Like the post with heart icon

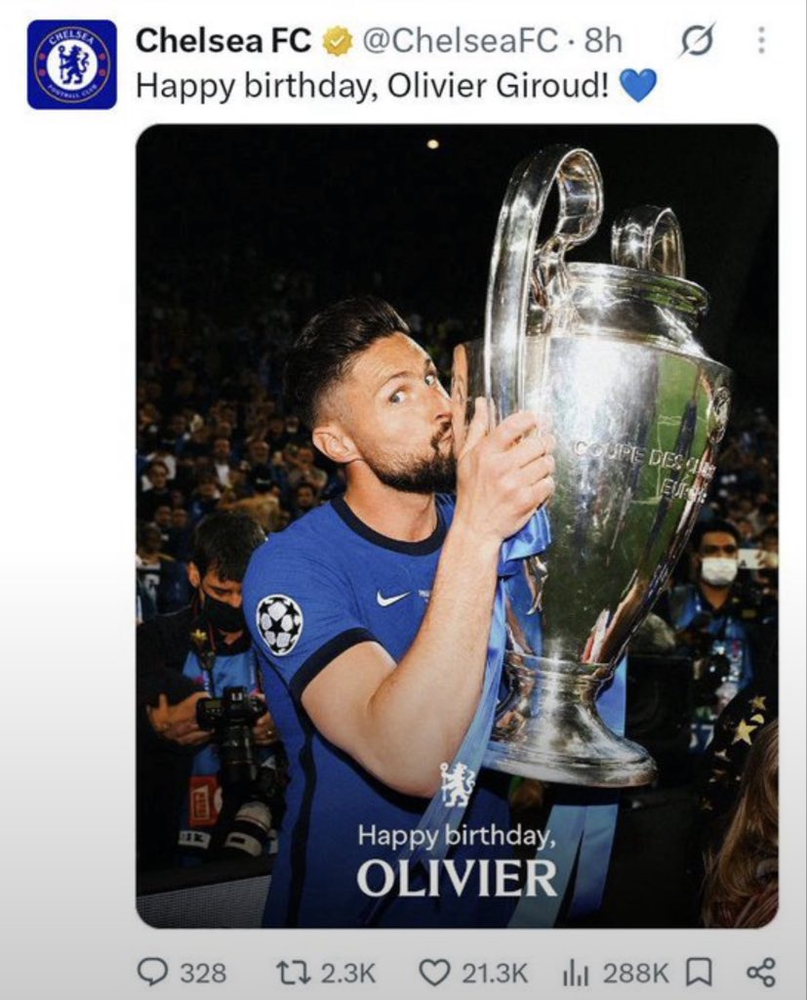434,972
